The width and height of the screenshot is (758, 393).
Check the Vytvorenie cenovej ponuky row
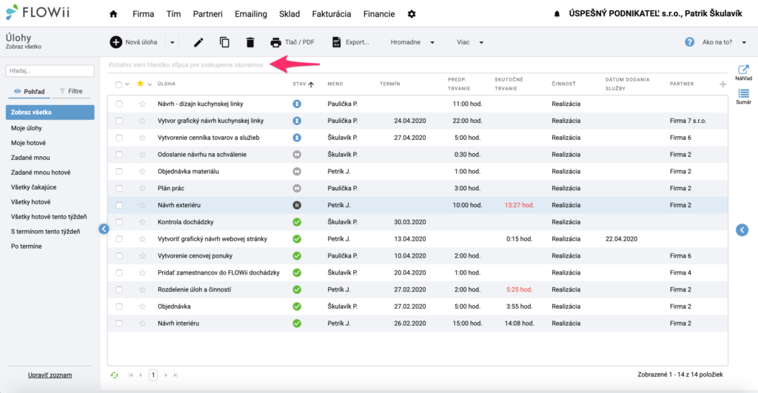[119, 256]
